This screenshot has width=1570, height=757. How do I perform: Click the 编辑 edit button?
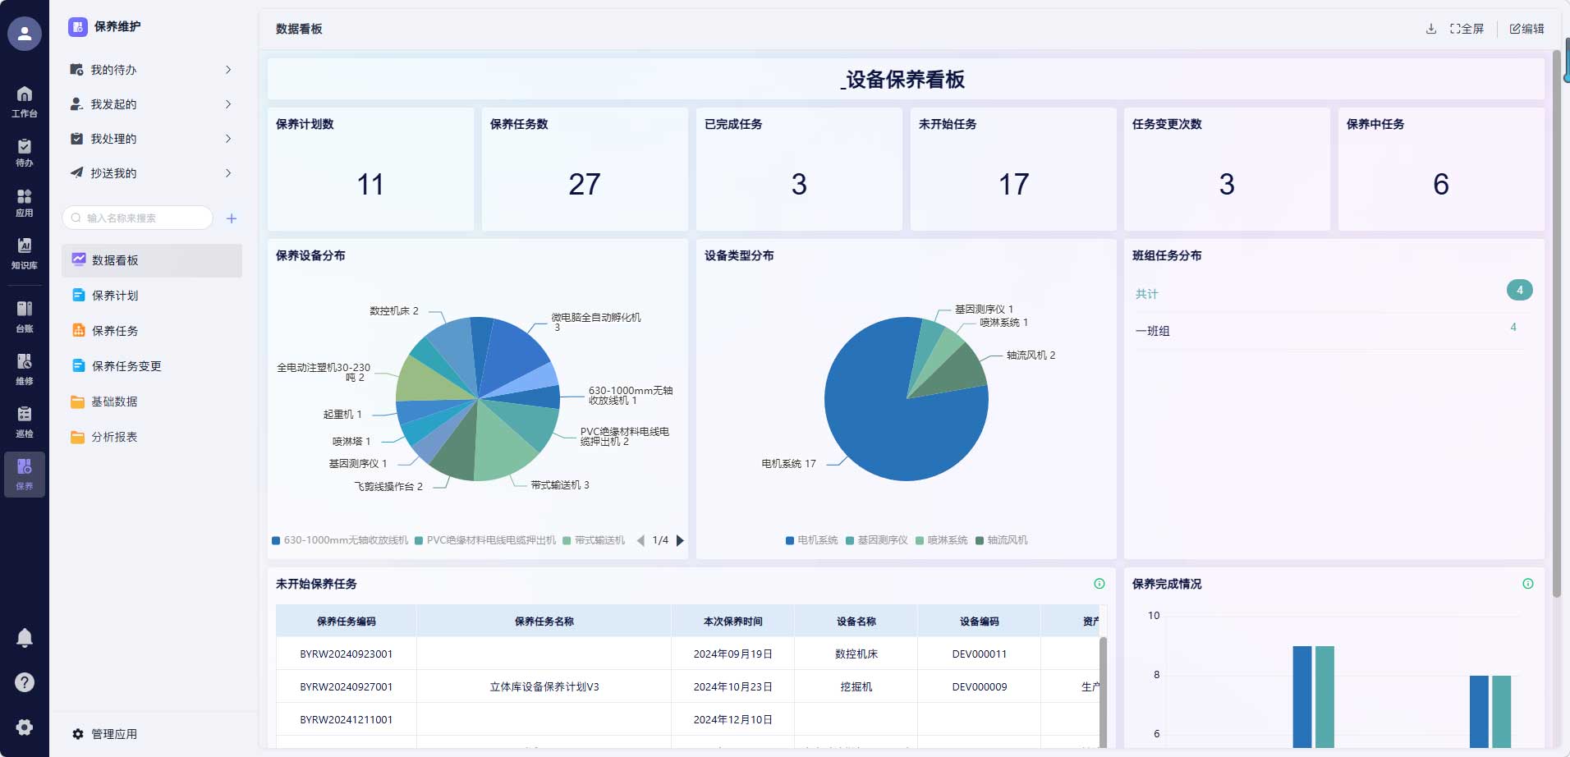(1526, 29)
